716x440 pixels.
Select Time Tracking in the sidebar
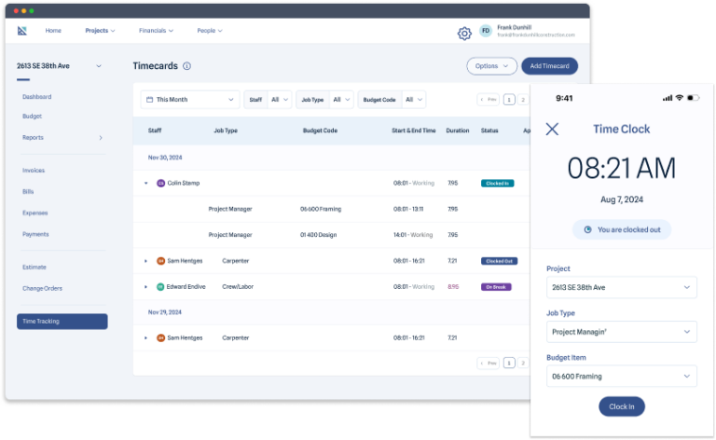pyautogui.click(x=62, y=321)
